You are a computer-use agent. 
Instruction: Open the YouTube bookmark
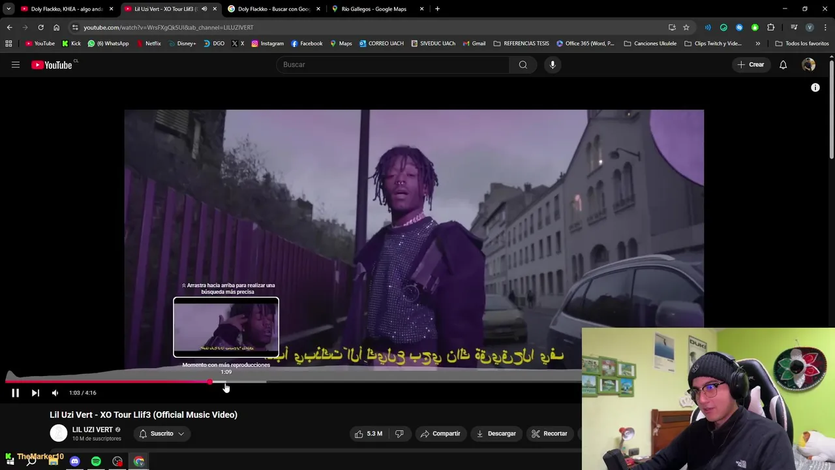click(40, 44)
